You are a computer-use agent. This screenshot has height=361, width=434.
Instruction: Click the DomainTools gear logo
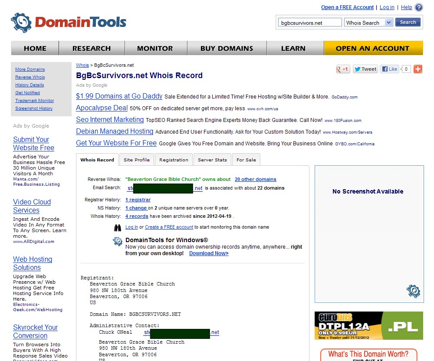tap(21, 23)
